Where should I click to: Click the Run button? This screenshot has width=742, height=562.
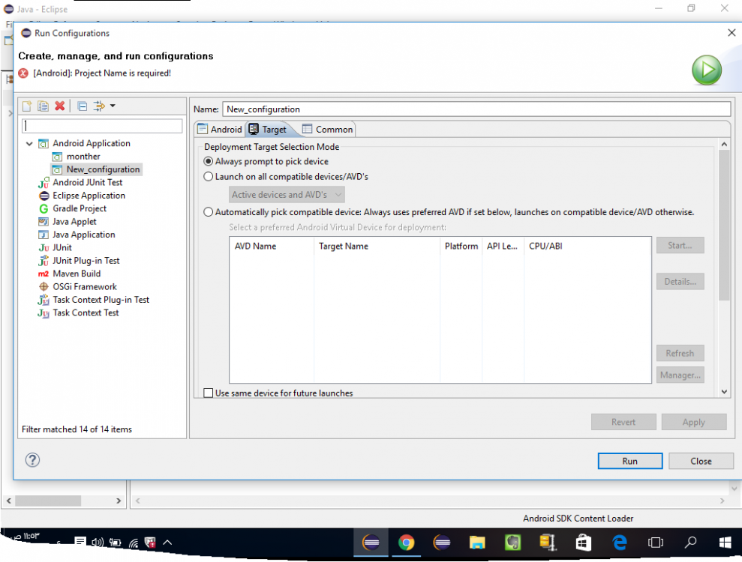pos(629,461)
